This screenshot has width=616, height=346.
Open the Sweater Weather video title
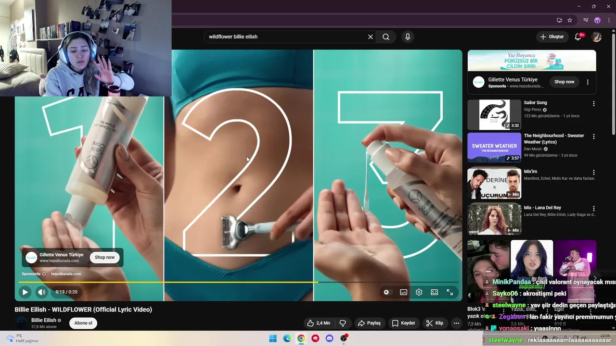click(x=554, y=139)
